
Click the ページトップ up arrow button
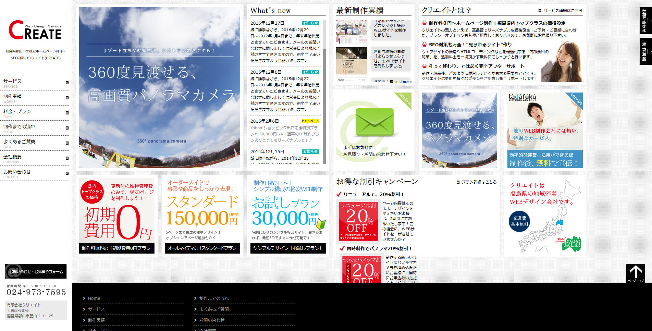(x=636, y=273)
